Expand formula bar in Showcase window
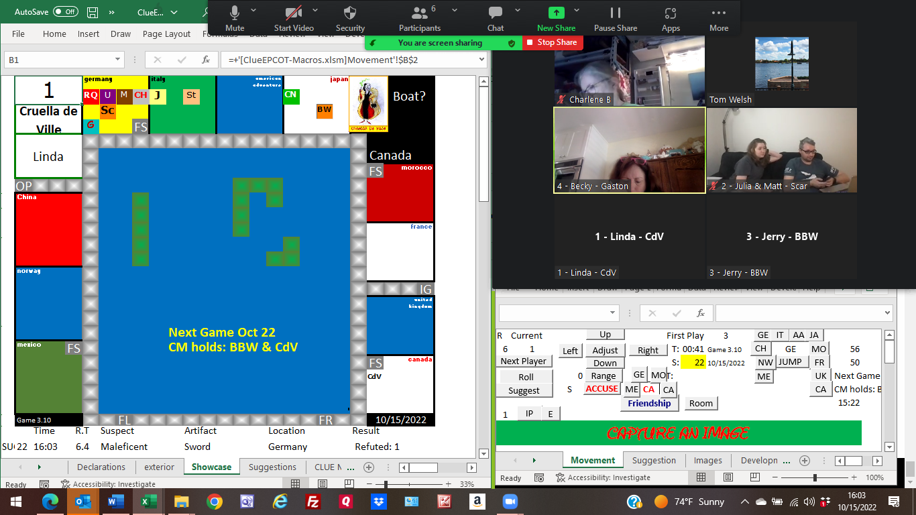This screenshot has height=515, width=916. coord(481,60)
